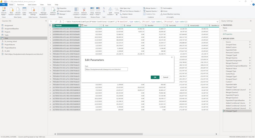Switch to the View tab
This screenshot has height=138, width=255.
tap(42, 5)
